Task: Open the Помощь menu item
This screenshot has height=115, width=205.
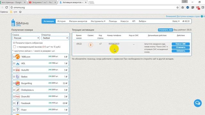Action: click(x=113, y=21)
